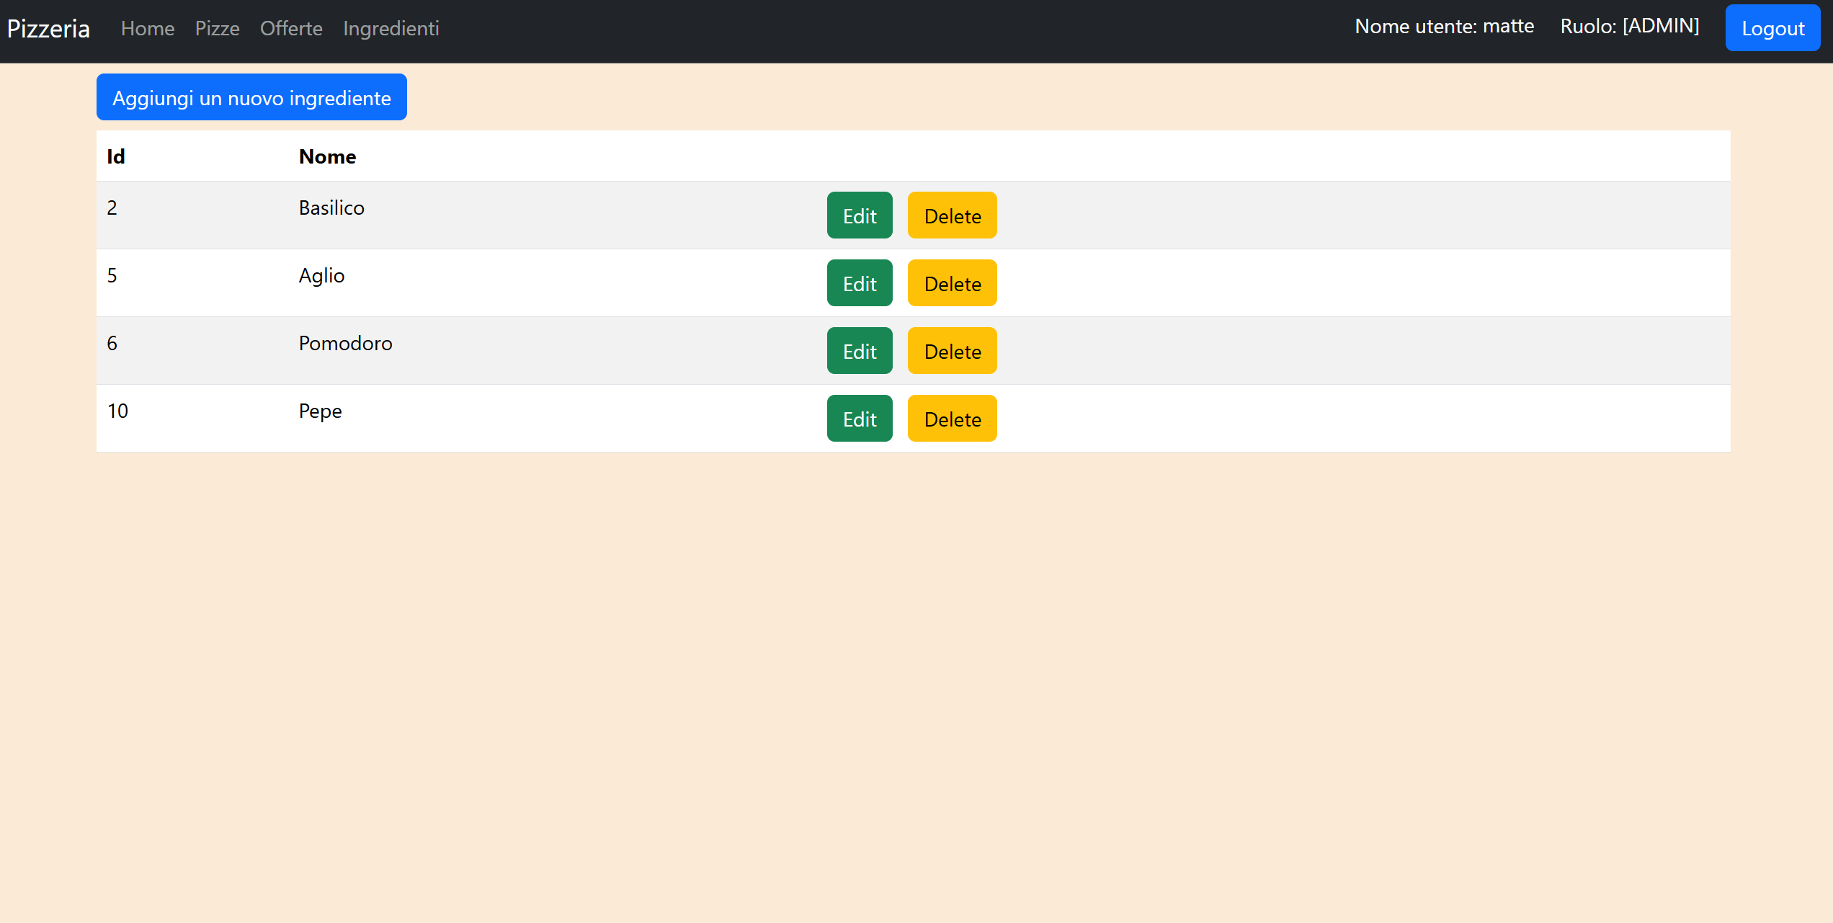The height and width of the screenshot is (923, 1833).
Task: Click Aggiungi un nuovo ingrediente button
Action: point(251,97)
